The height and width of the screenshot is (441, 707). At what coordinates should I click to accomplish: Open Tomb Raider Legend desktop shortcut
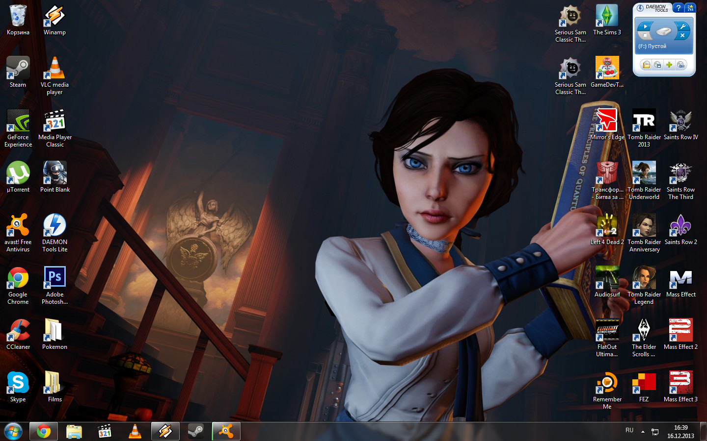(644, 286)
